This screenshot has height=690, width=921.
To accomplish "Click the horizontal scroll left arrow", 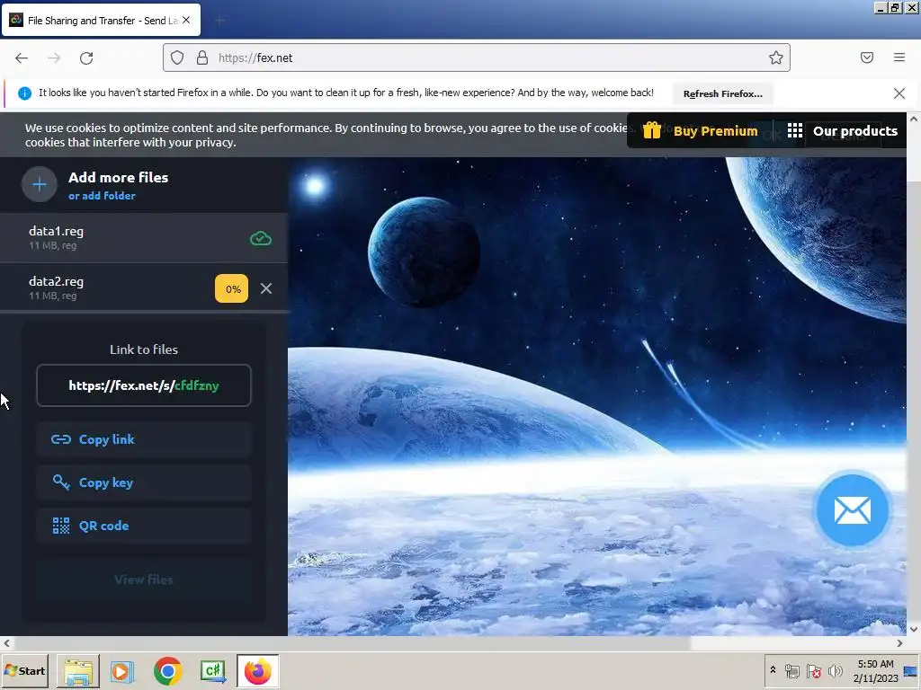I will (6, 643).
